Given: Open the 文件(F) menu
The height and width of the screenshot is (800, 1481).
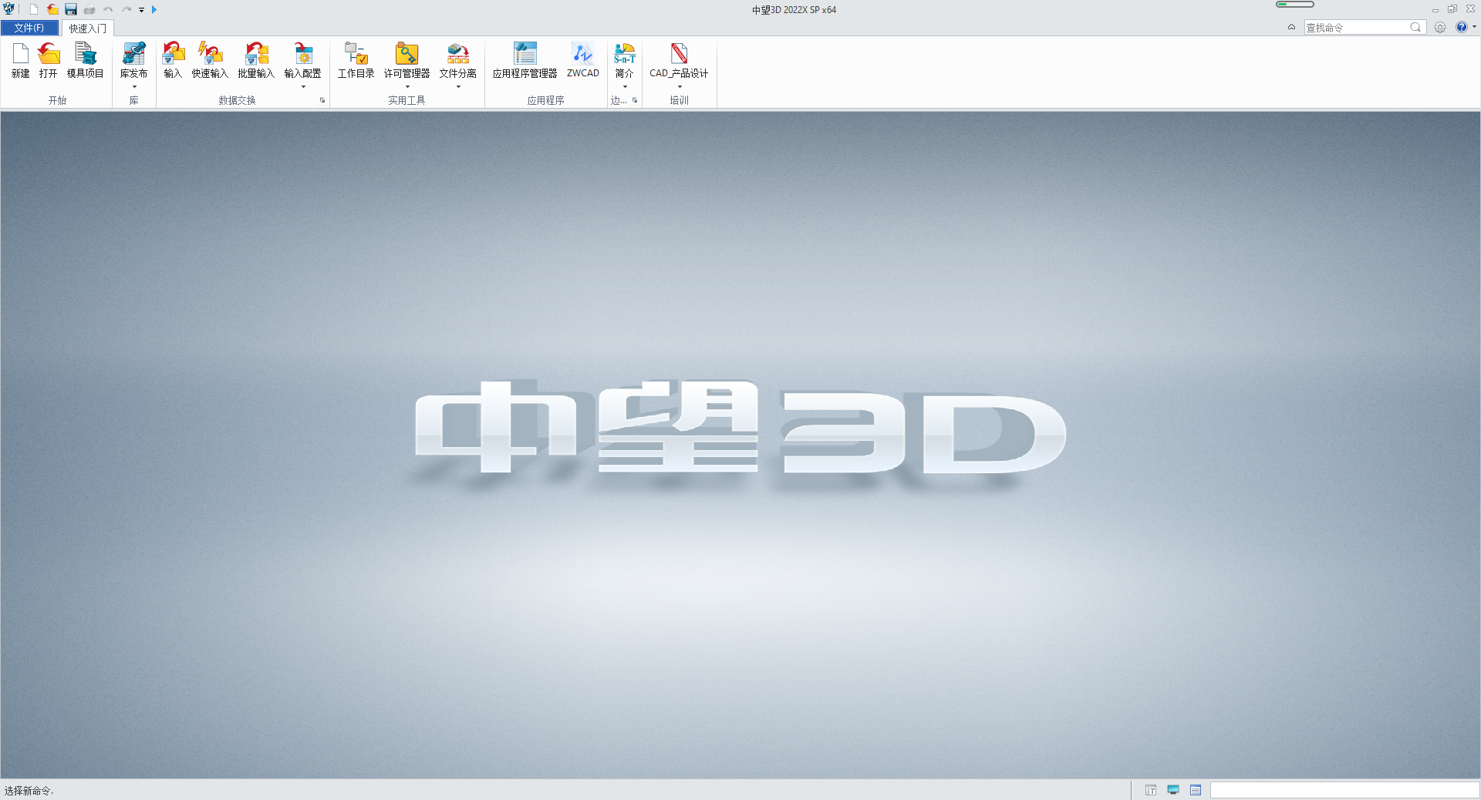Looking at the screenshot, I should point(29,28).
